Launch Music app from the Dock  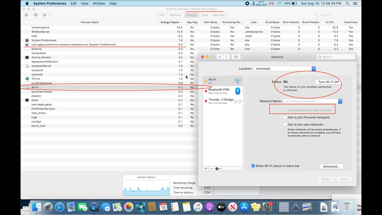point(198,207)
